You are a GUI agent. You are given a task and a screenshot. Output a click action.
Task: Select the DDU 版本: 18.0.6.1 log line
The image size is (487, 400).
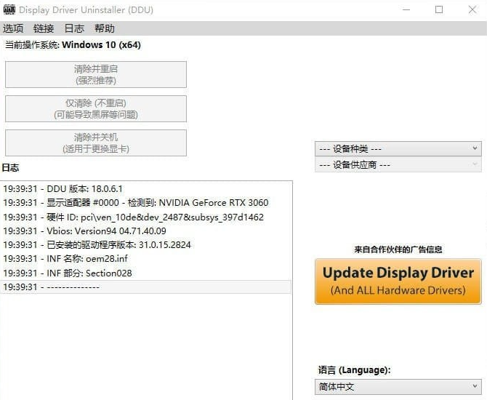click(x=145, y=189)
